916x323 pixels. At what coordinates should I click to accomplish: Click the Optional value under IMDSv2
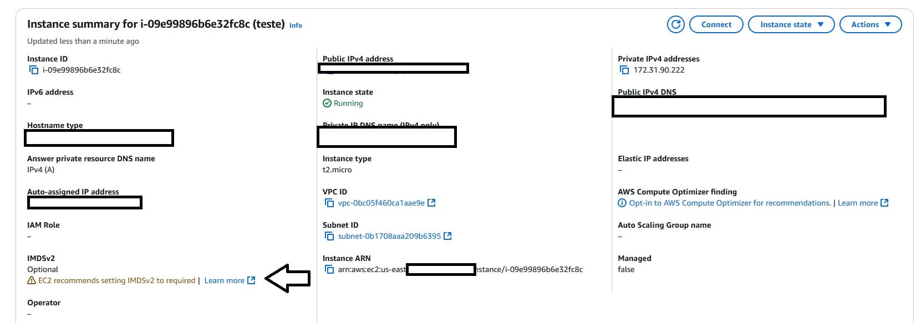pos(43,269)
